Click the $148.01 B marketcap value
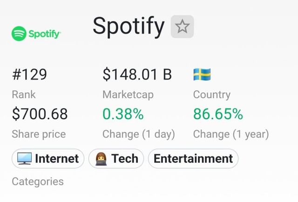The image size is (298, 202). click(137, 74)
